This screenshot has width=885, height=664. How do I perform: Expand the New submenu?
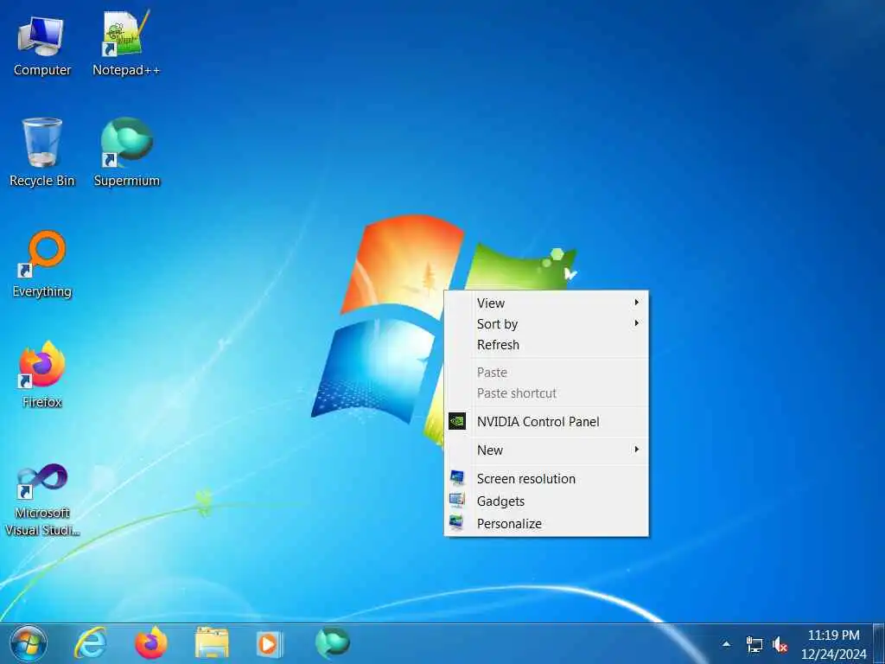546,450
